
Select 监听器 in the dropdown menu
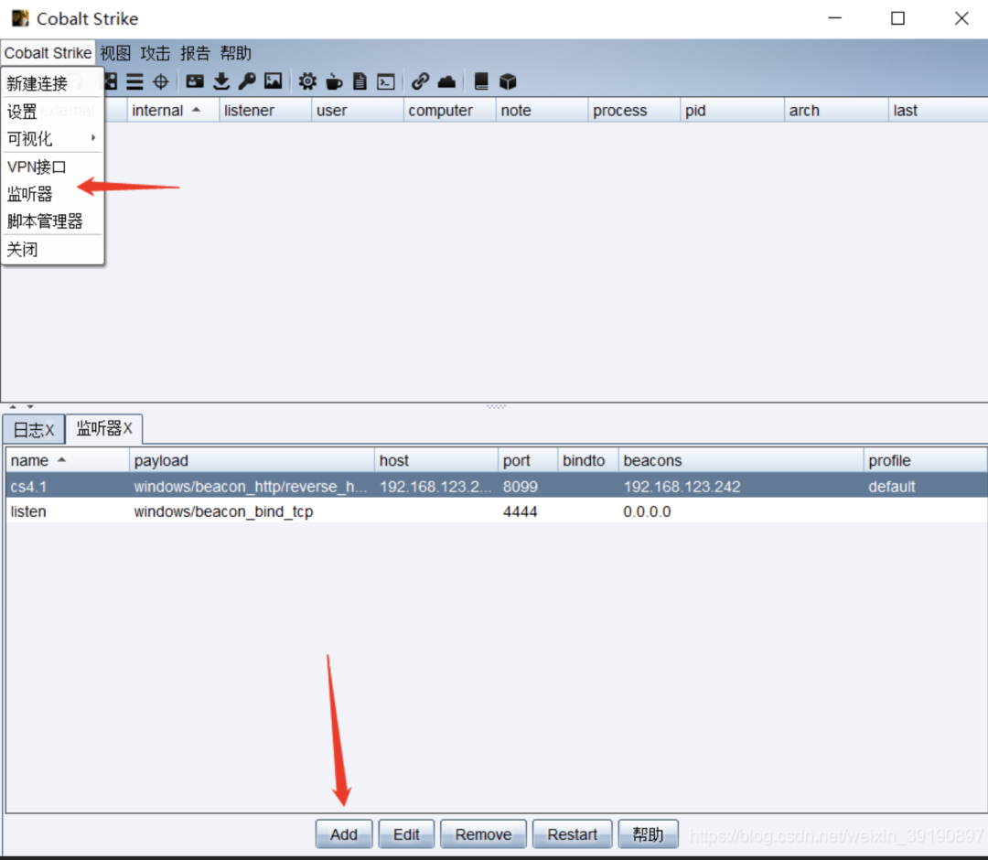point(52,194)
